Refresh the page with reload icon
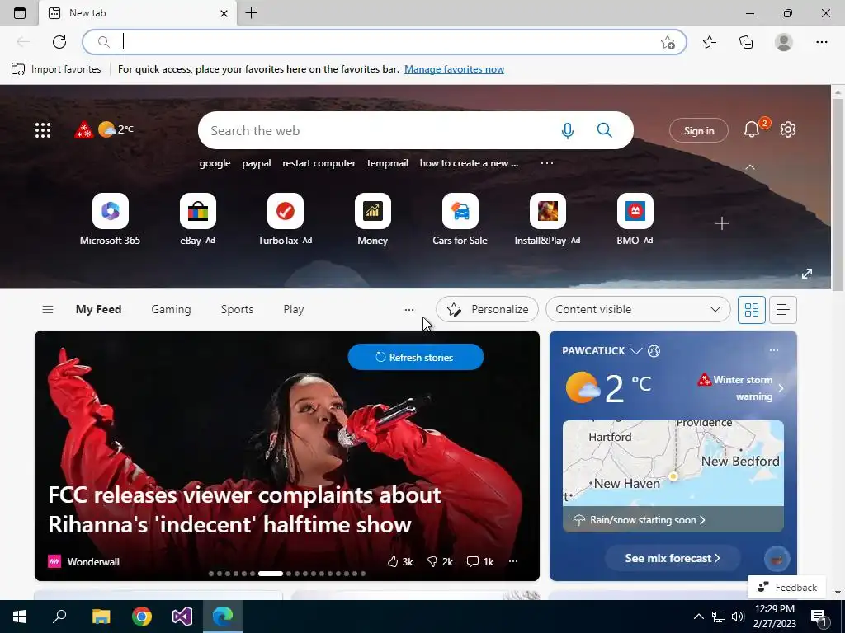 tap(59, 42)
